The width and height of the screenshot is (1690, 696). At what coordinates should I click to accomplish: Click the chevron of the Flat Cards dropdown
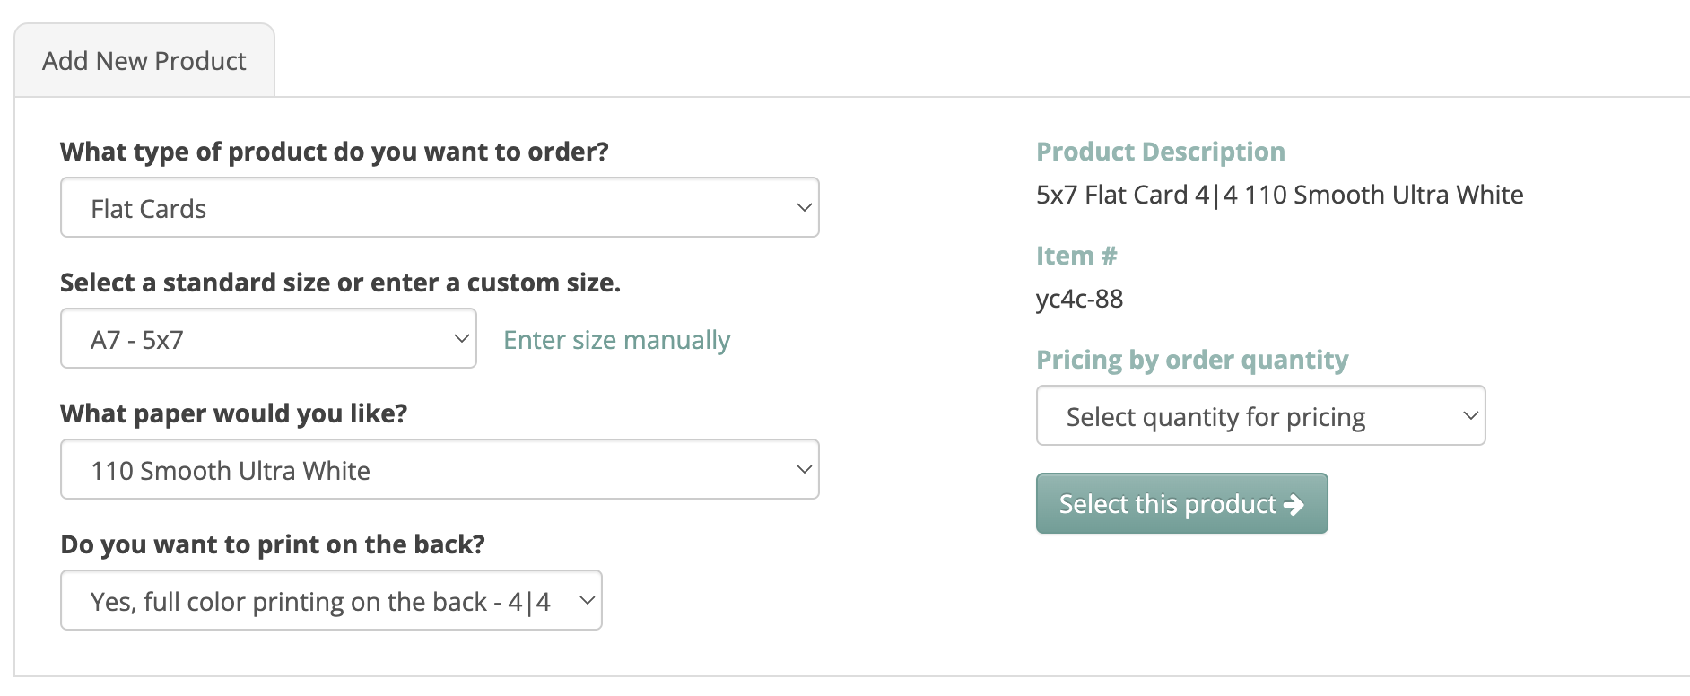click(804, 208)
